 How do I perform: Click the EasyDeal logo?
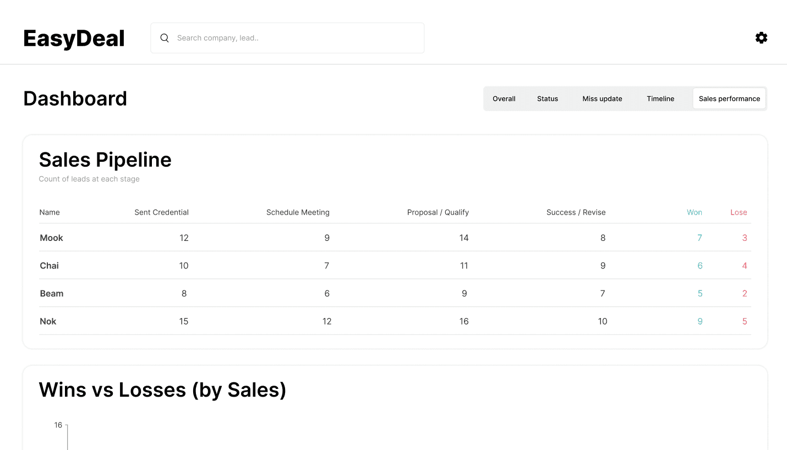click(x=74, y=39)
